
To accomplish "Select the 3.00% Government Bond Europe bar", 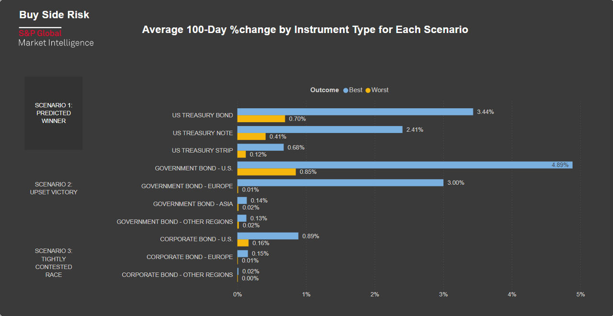I will [x=340, y=182].
